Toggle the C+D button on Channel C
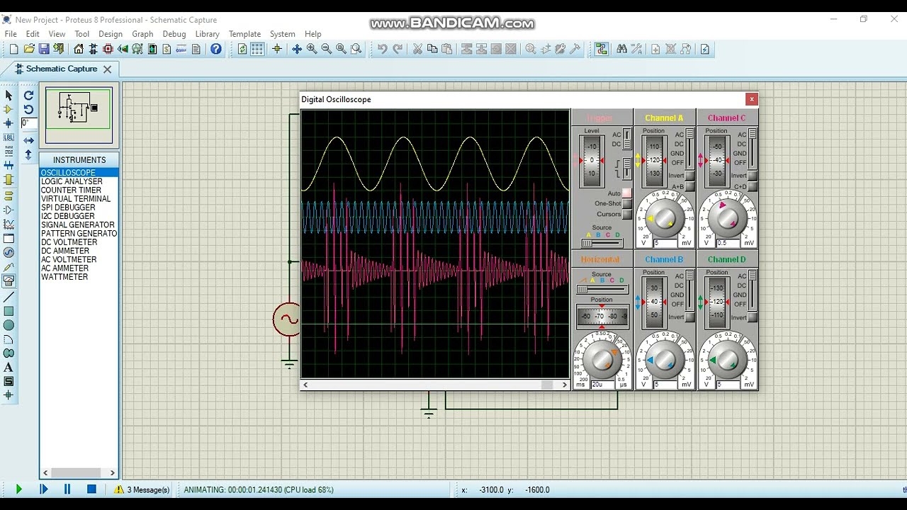Screen dimensions: 907x510 click(x=753, y=186)
